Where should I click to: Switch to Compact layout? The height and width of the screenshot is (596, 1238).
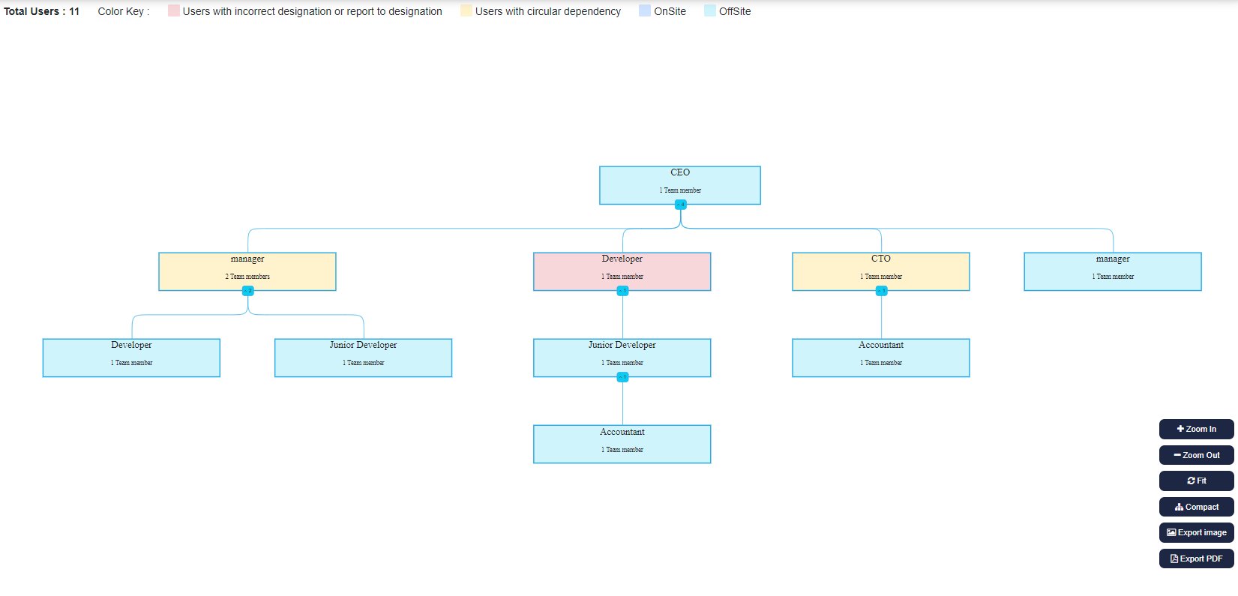[1196, 507]
